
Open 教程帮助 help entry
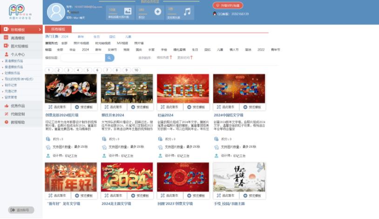tap(21, 122)
